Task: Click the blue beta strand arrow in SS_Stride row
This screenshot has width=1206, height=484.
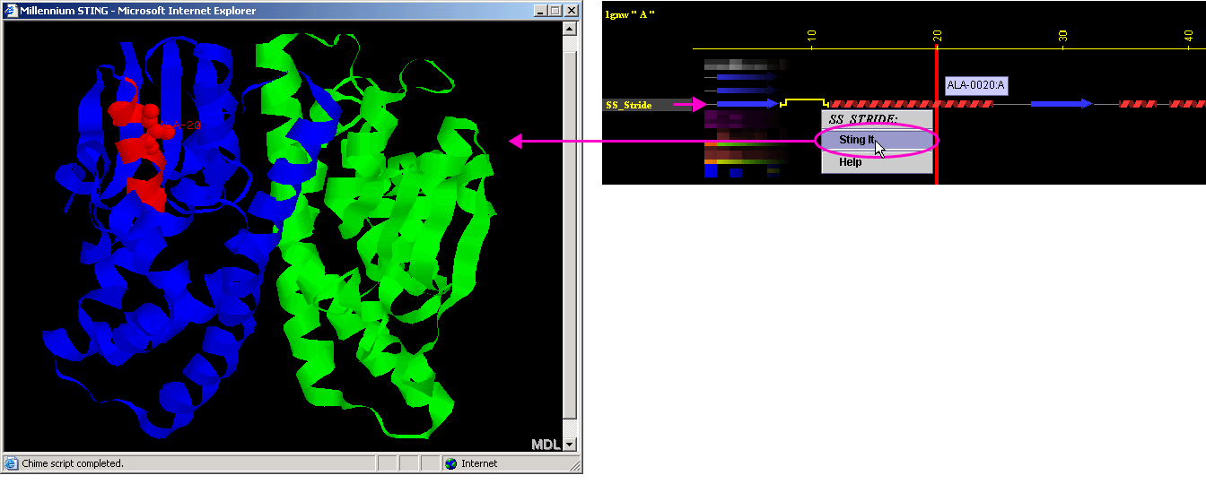Action: 747,105
